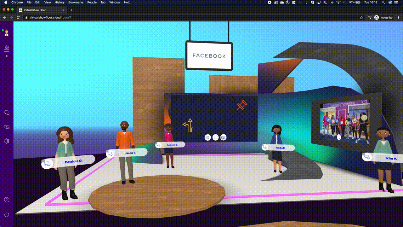The image size is (403, 227).
Task: Open the Apple menu
Action: coord(5,2)
